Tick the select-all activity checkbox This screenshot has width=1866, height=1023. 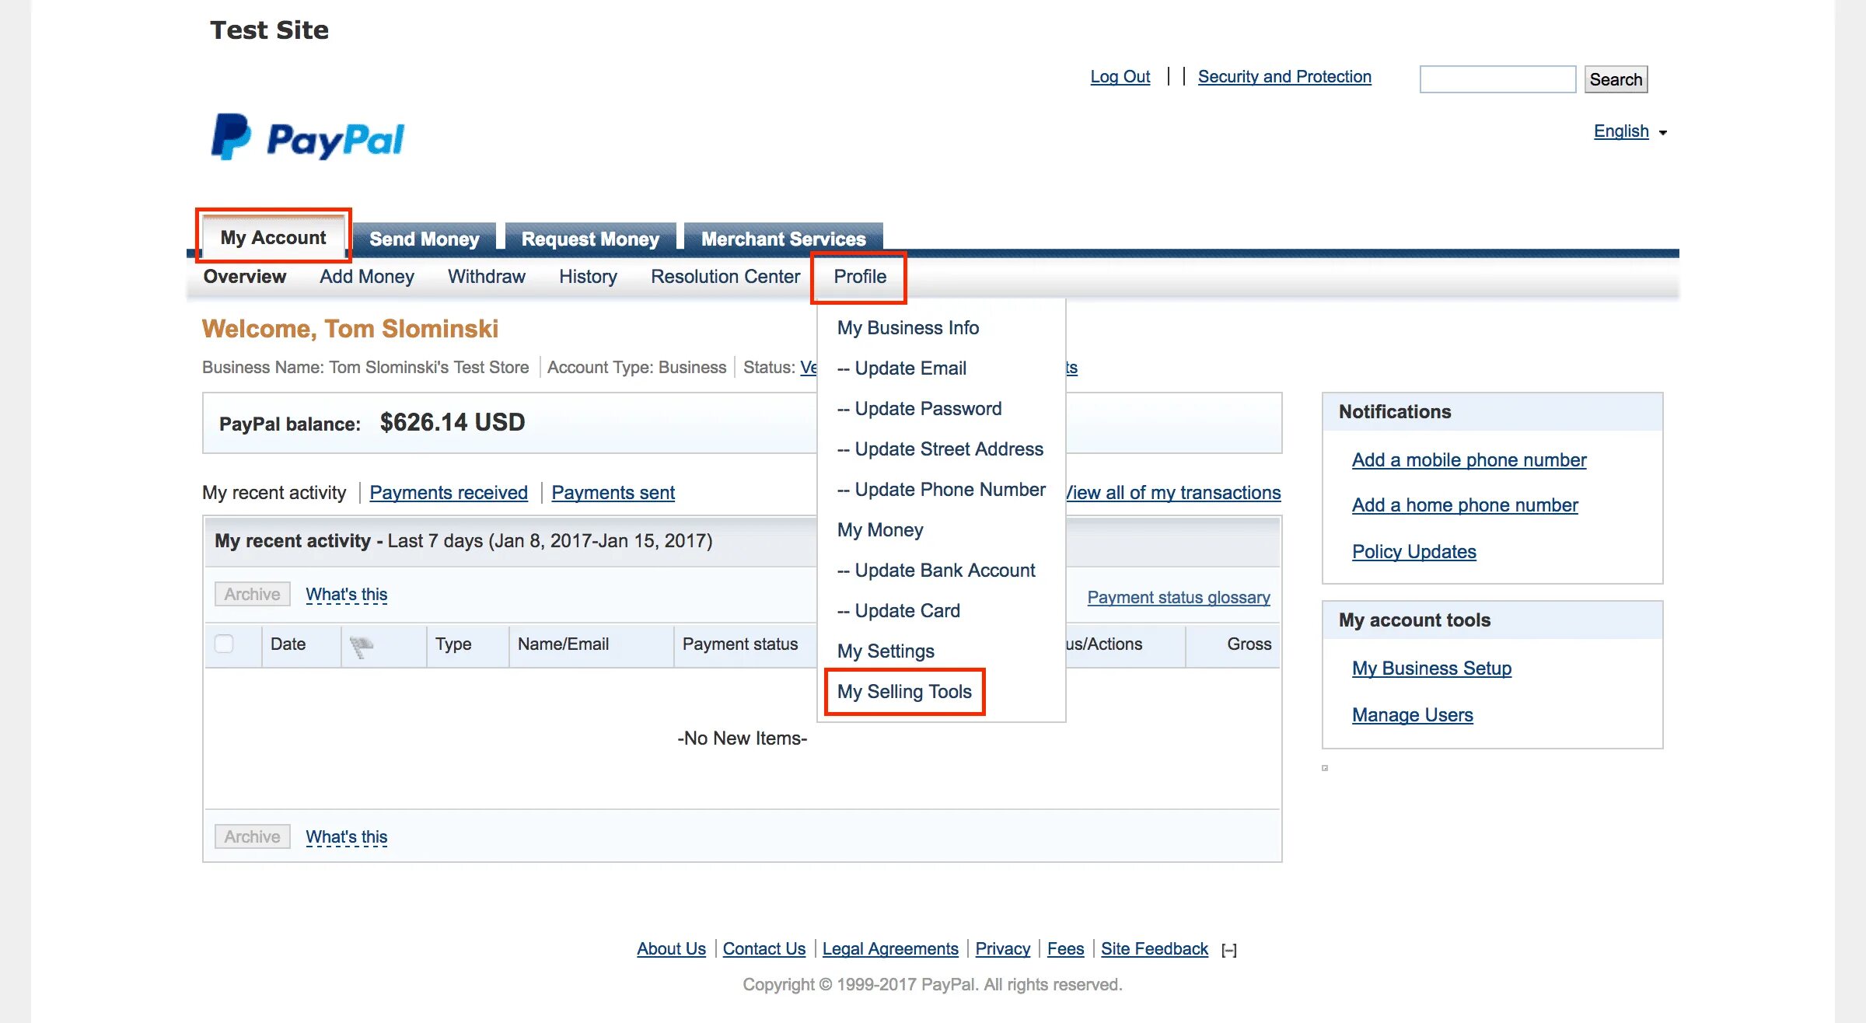click(224, 644)
